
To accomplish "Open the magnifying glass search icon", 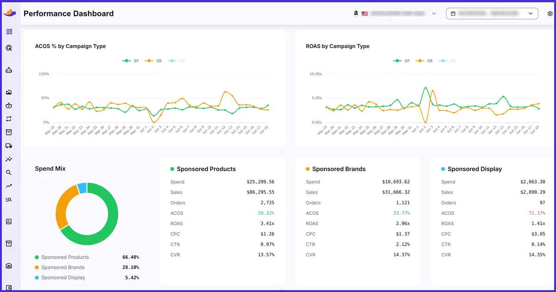I will [9, 172].
